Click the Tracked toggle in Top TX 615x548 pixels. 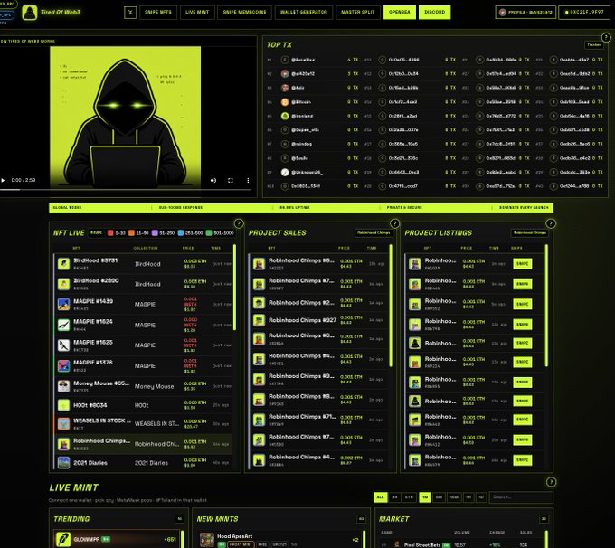(x=594, y=44)
